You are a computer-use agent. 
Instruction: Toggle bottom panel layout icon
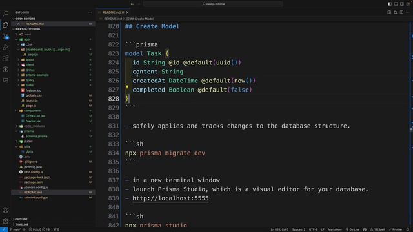click(396, 4)
